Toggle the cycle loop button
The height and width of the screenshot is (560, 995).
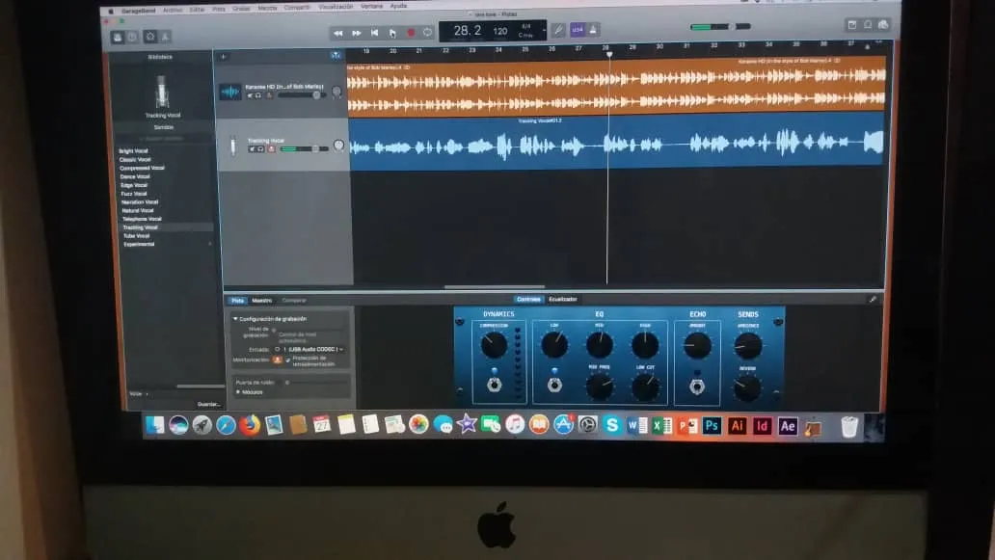pyautogui.click(x=428, y=32)
